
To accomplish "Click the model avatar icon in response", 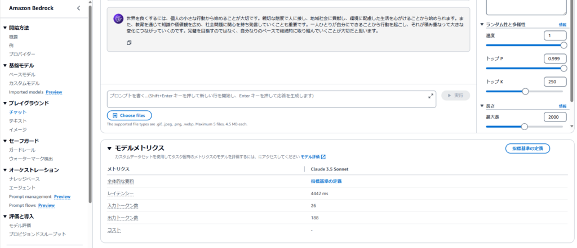I will 118,19.
